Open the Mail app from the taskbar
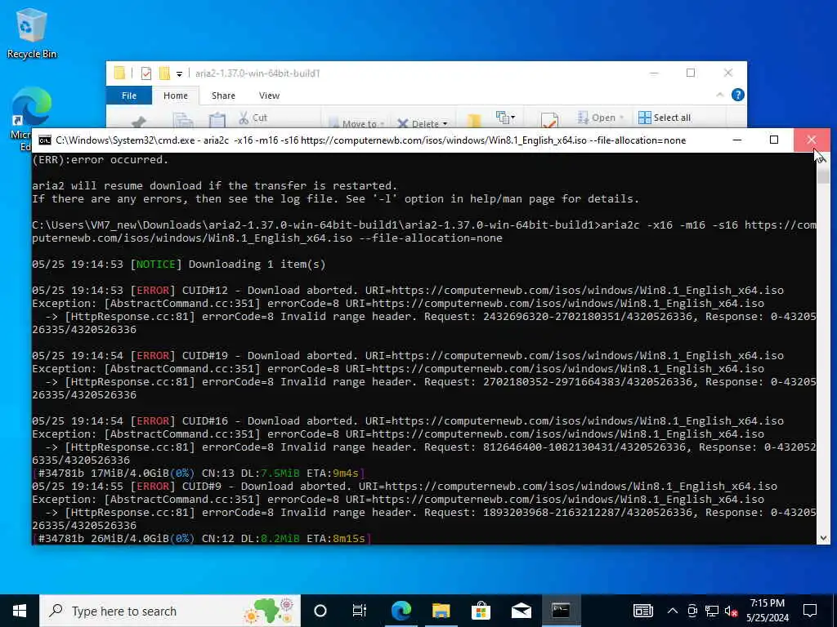The image size is (837, 627). pyautogui.click(x=521, y=611)
